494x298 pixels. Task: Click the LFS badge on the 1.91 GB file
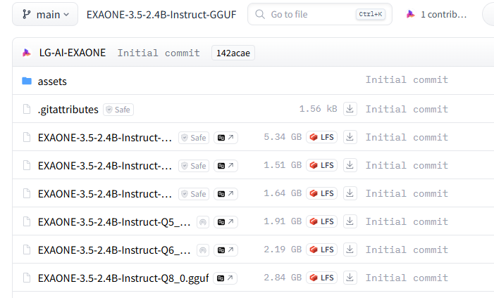[321, 221]
